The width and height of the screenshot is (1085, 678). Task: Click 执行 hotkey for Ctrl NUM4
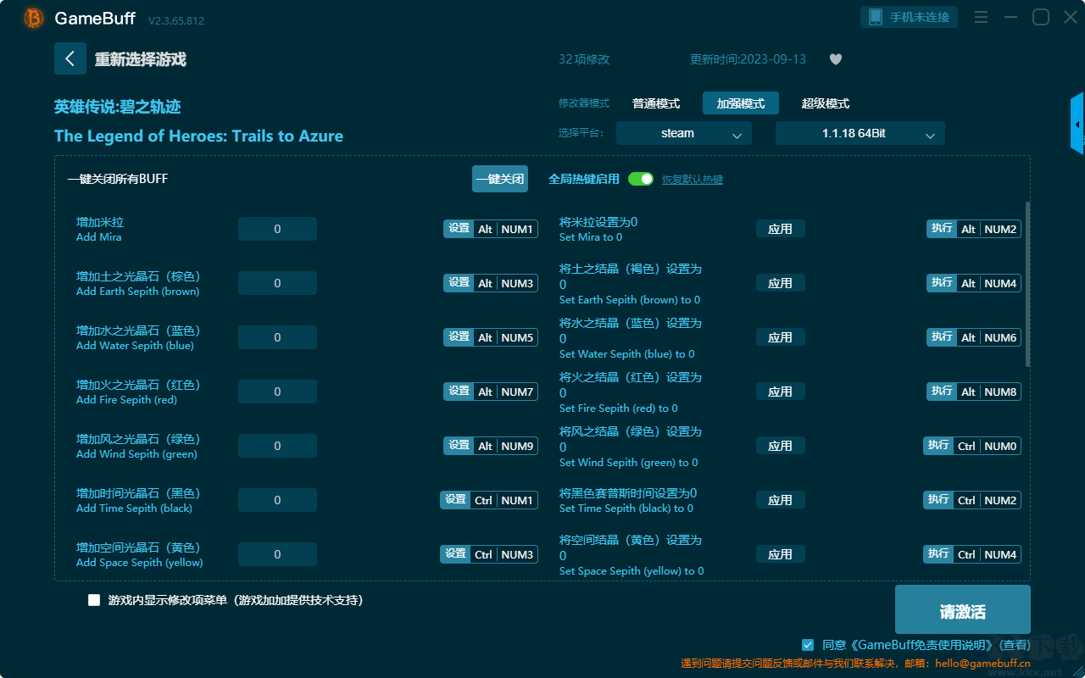point(938,554)
